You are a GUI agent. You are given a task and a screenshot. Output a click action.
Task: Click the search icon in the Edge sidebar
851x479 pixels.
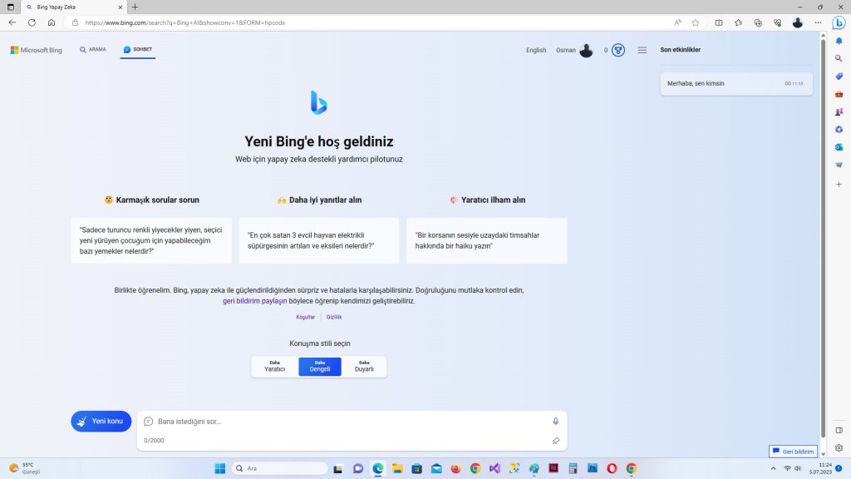coord(839,57)
